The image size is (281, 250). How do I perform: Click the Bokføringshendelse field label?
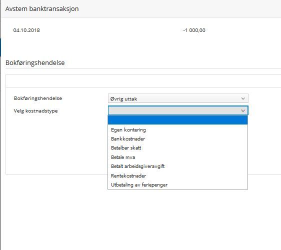[38, 98]
